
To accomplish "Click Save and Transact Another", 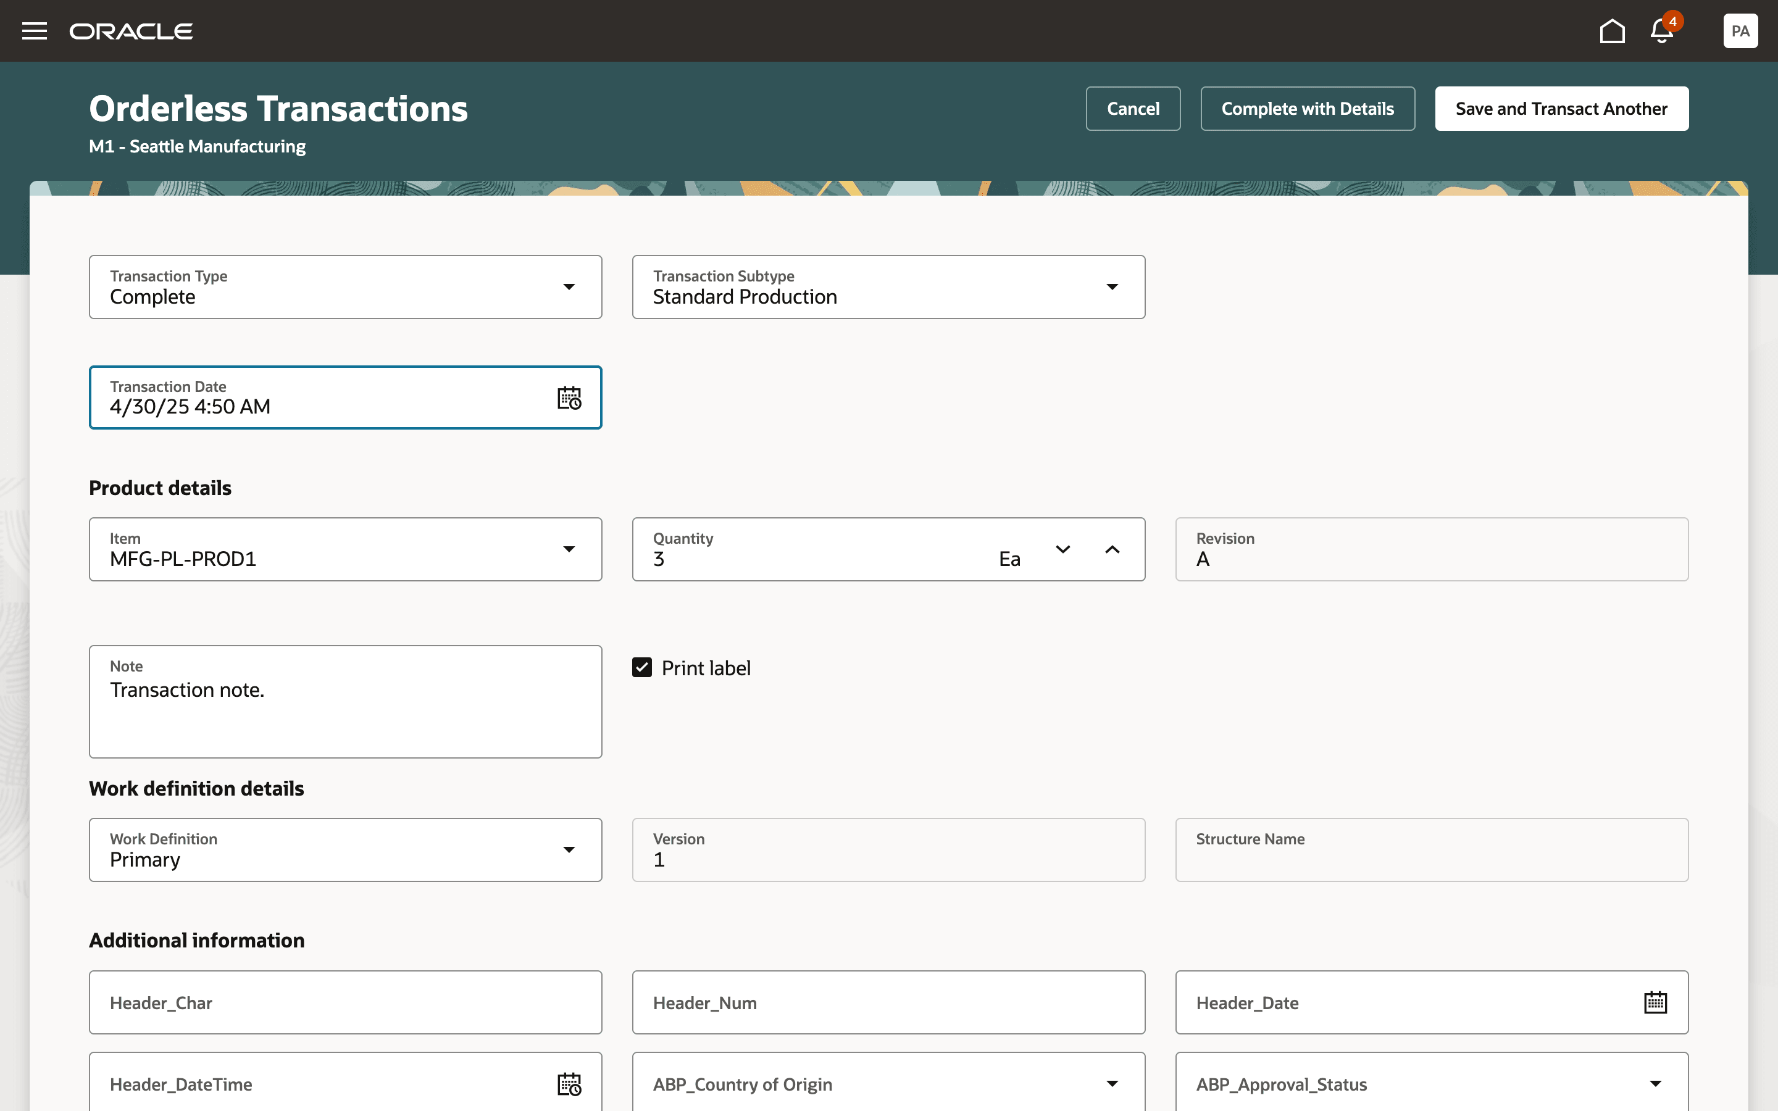I will click(x=1561, y=108).
